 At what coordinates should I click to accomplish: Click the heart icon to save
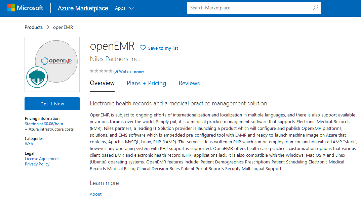[x=143, y=48]
